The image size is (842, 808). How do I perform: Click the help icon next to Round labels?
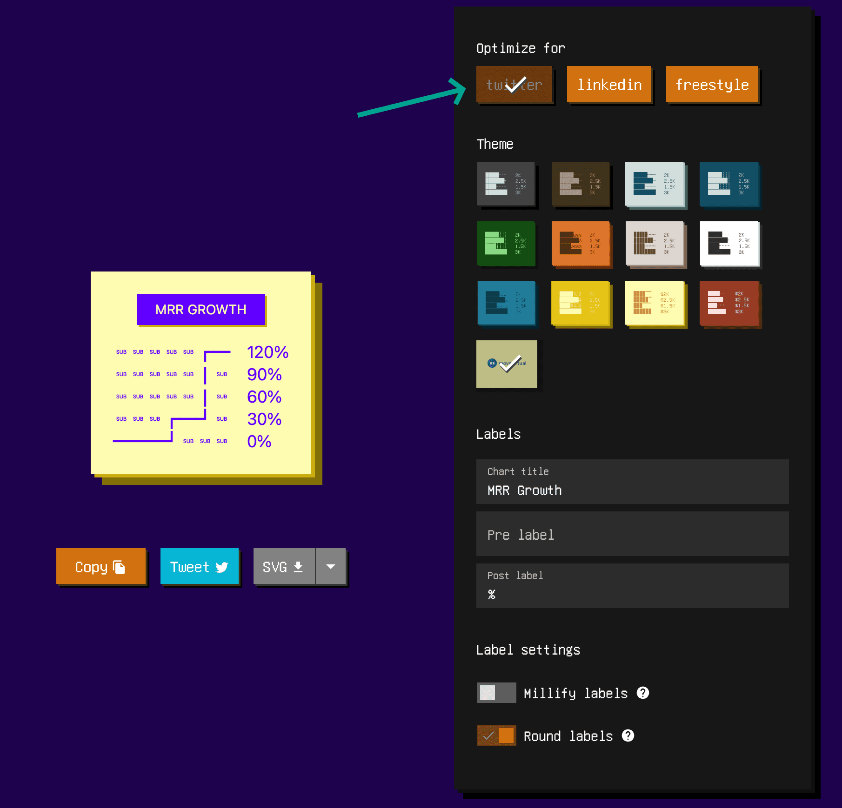point(628,735)
